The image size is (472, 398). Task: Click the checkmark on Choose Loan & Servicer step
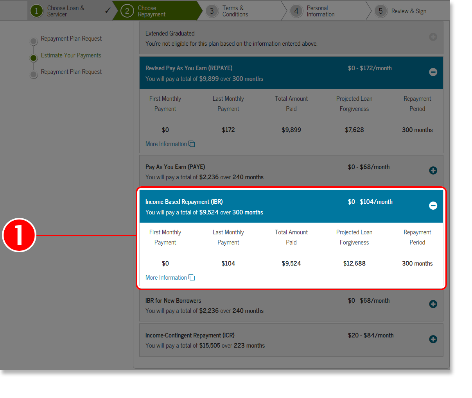108,11
